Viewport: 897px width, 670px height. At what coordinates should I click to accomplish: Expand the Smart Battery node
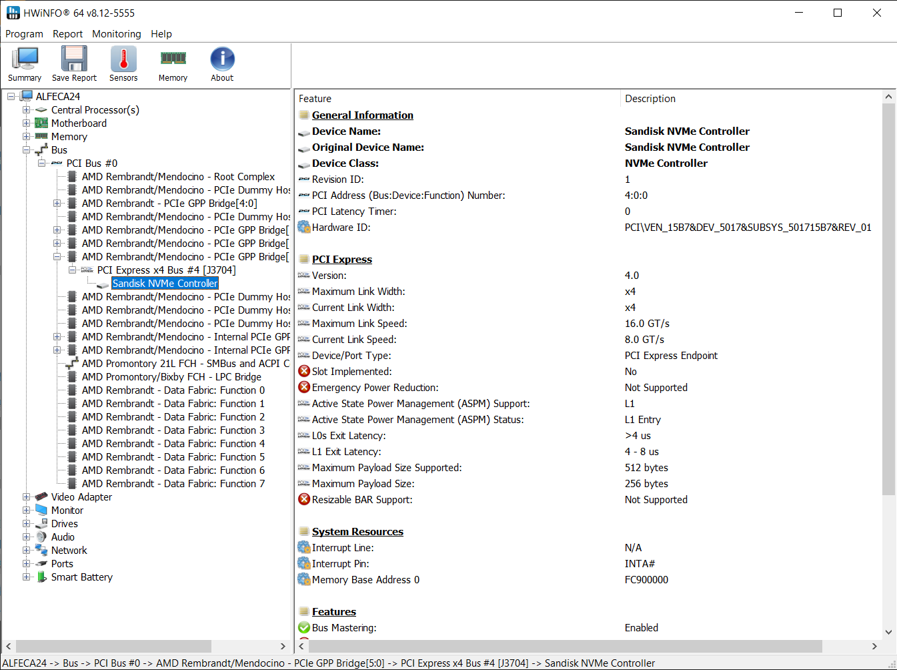[x=26, y=577]
